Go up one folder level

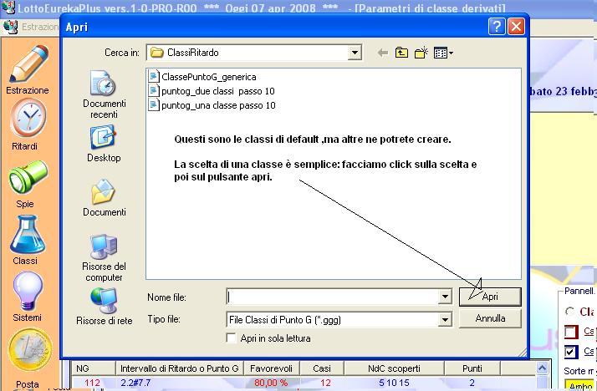(401, 53)
